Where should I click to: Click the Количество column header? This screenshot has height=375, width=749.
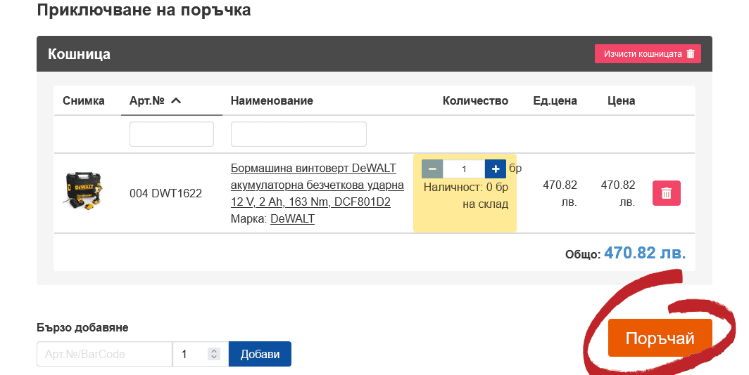click(x=475, y=100)
